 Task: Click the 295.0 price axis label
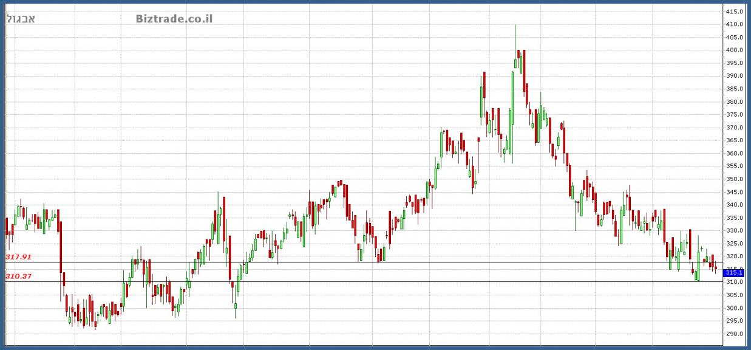click(735, 321)
